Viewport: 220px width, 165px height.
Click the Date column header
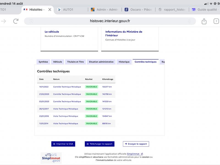pyautogui.click(x=41, y=79)
